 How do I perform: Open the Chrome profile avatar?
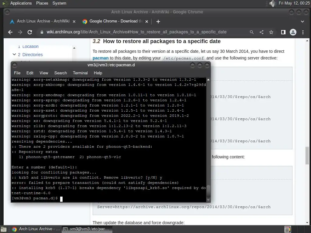(293, 32)
